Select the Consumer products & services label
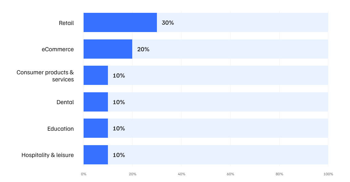 [x=45, y=76]
